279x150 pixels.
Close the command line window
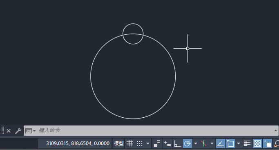(x=9, y=131)
